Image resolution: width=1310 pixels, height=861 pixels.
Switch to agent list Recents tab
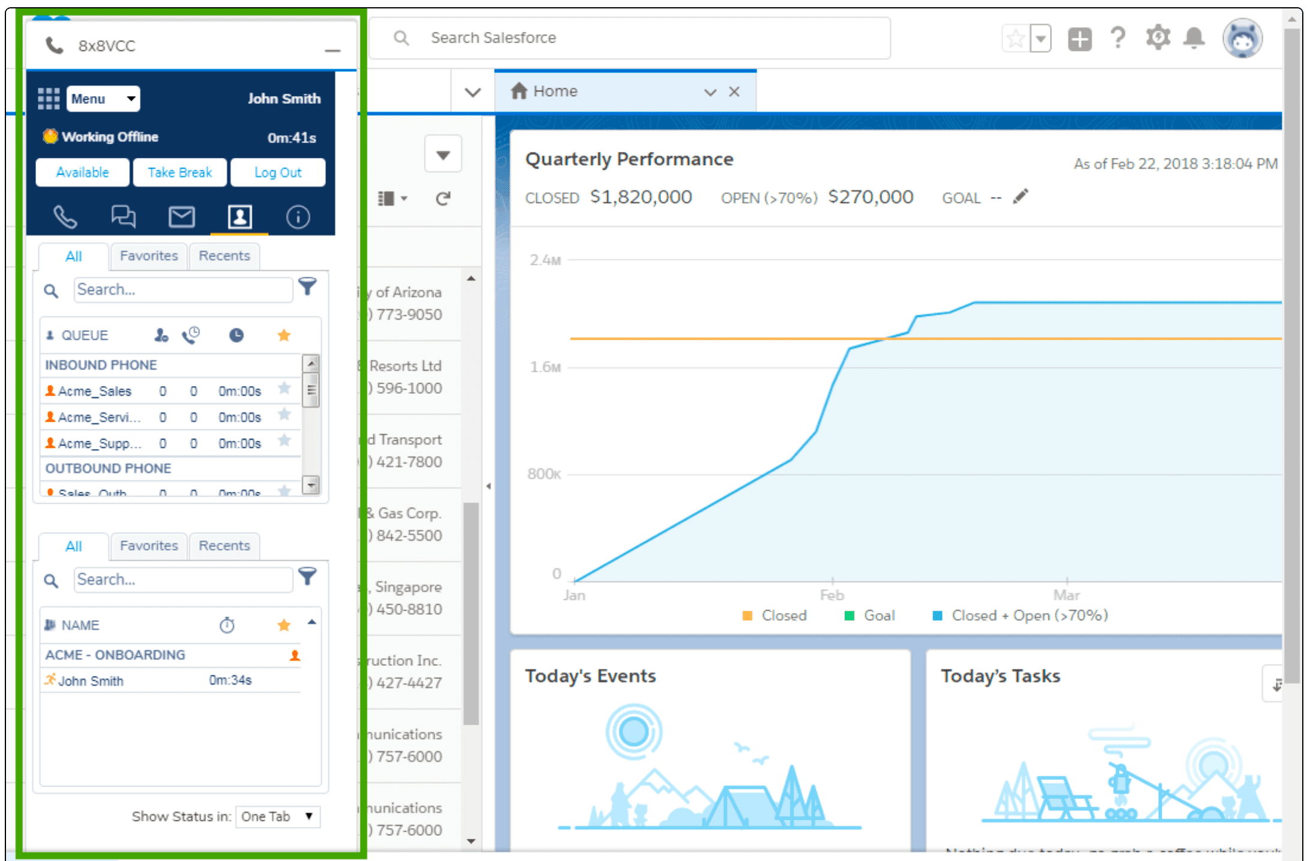coord(224,546)
